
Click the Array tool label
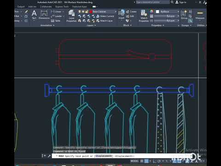[x=17, y=21]
